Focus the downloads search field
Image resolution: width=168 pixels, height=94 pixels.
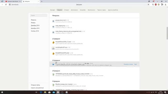click(x=39, y=15)
